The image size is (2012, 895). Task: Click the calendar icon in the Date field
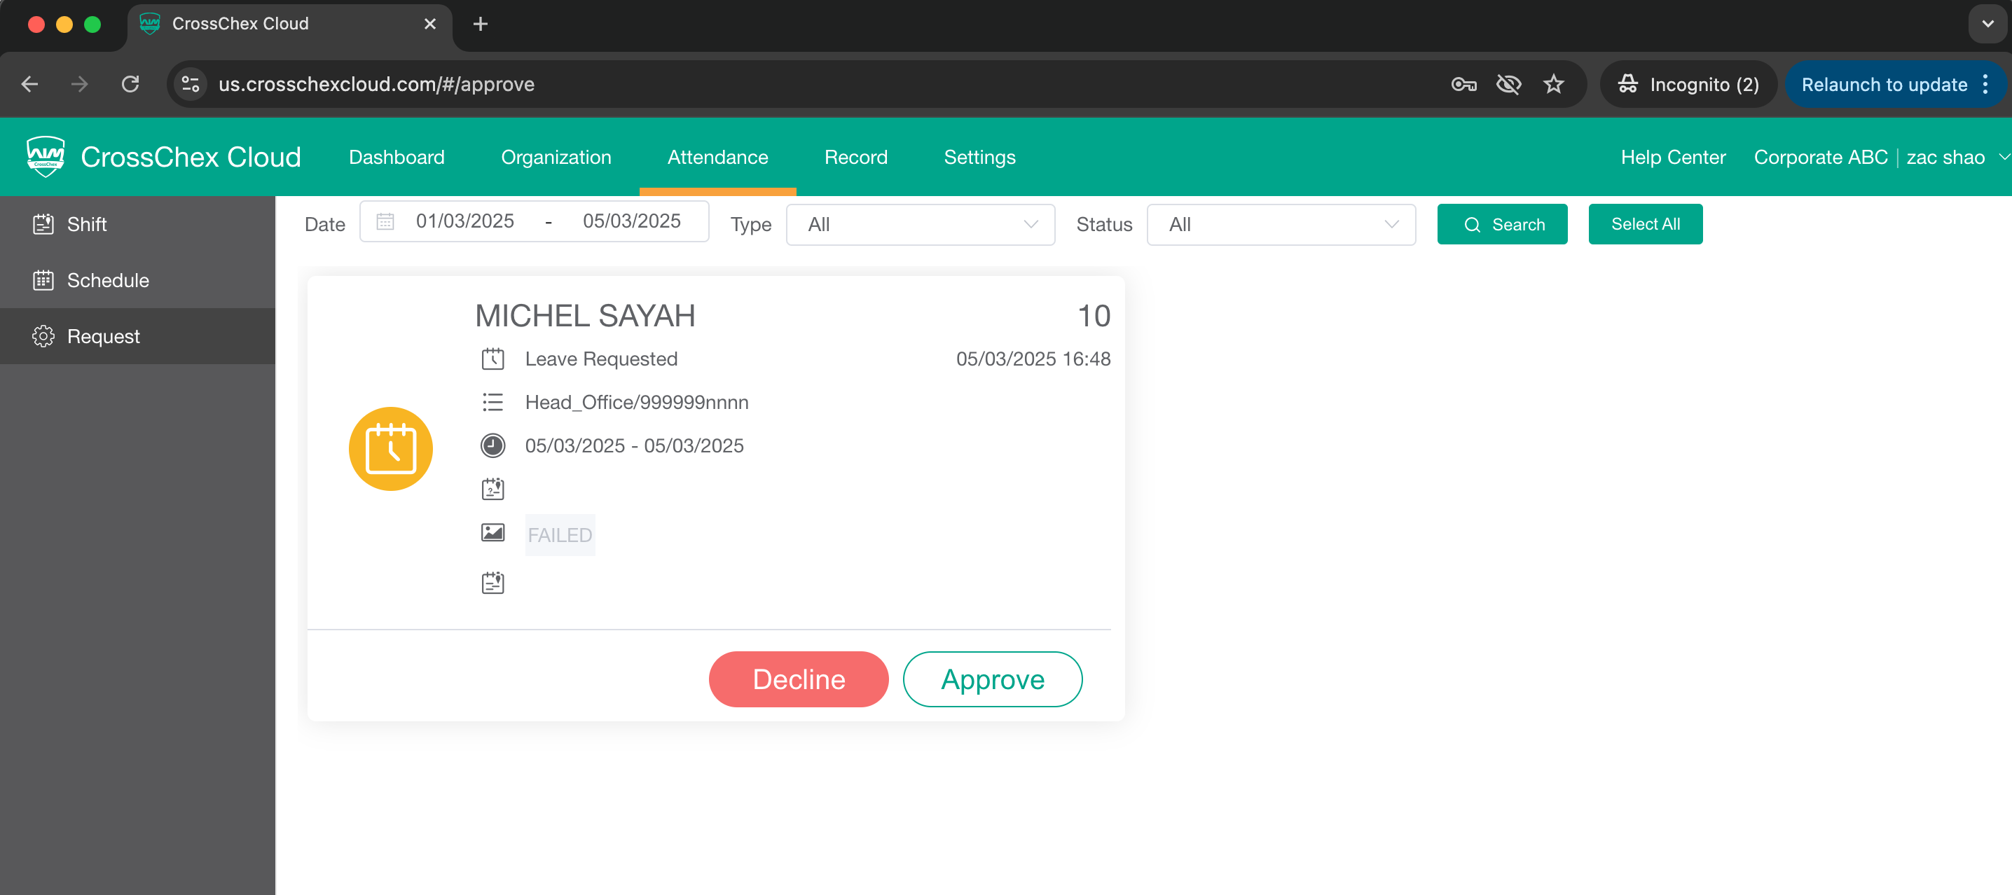385,222
